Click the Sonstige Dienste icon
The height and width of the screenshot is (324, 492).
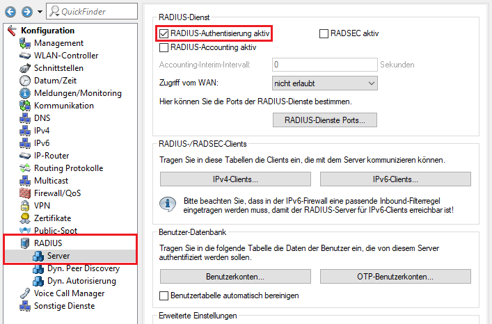[x=25, y=306]
